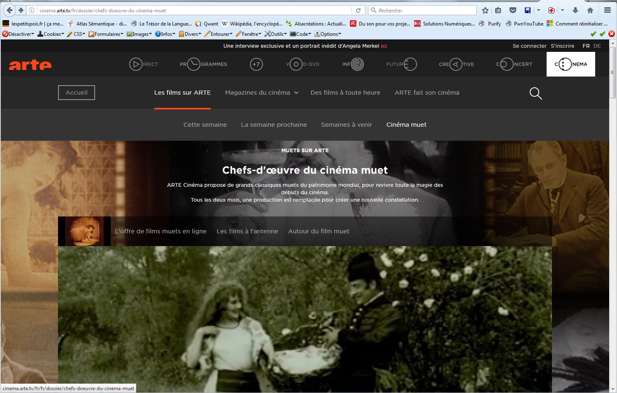Click the site search magnifier icon
617x393 pixels.
[536, 93]
